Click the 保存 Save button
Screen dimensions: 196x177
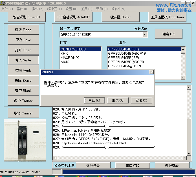coord(23,40)
